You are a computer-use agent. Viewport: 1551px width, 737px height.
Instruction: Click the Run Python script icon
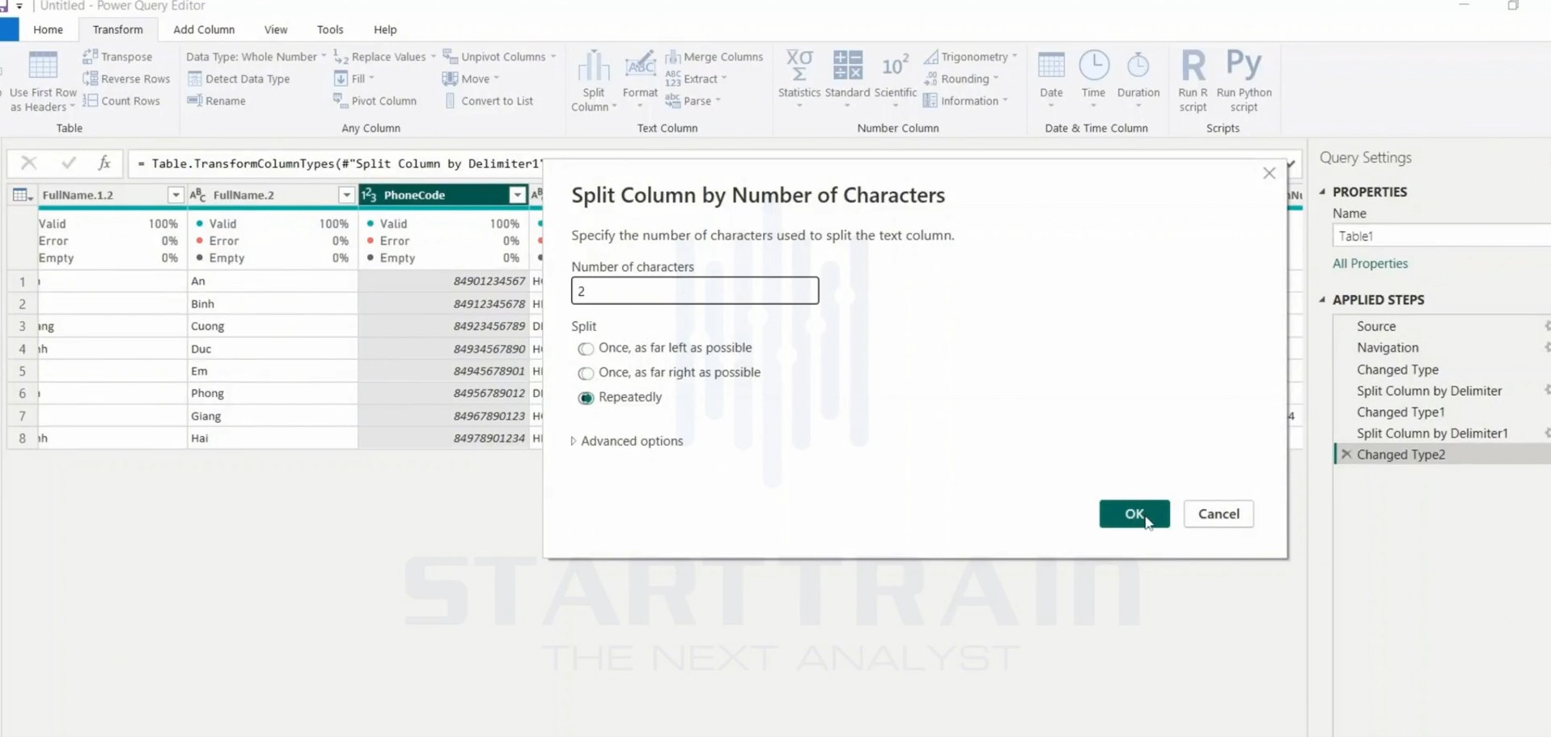click(x=1244, y=65)
